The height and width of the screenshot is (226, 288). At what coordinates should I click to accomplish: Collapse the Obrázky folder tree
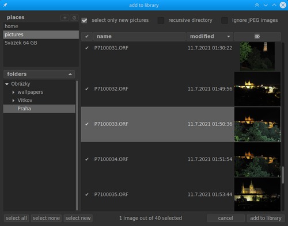coord(7,84)
